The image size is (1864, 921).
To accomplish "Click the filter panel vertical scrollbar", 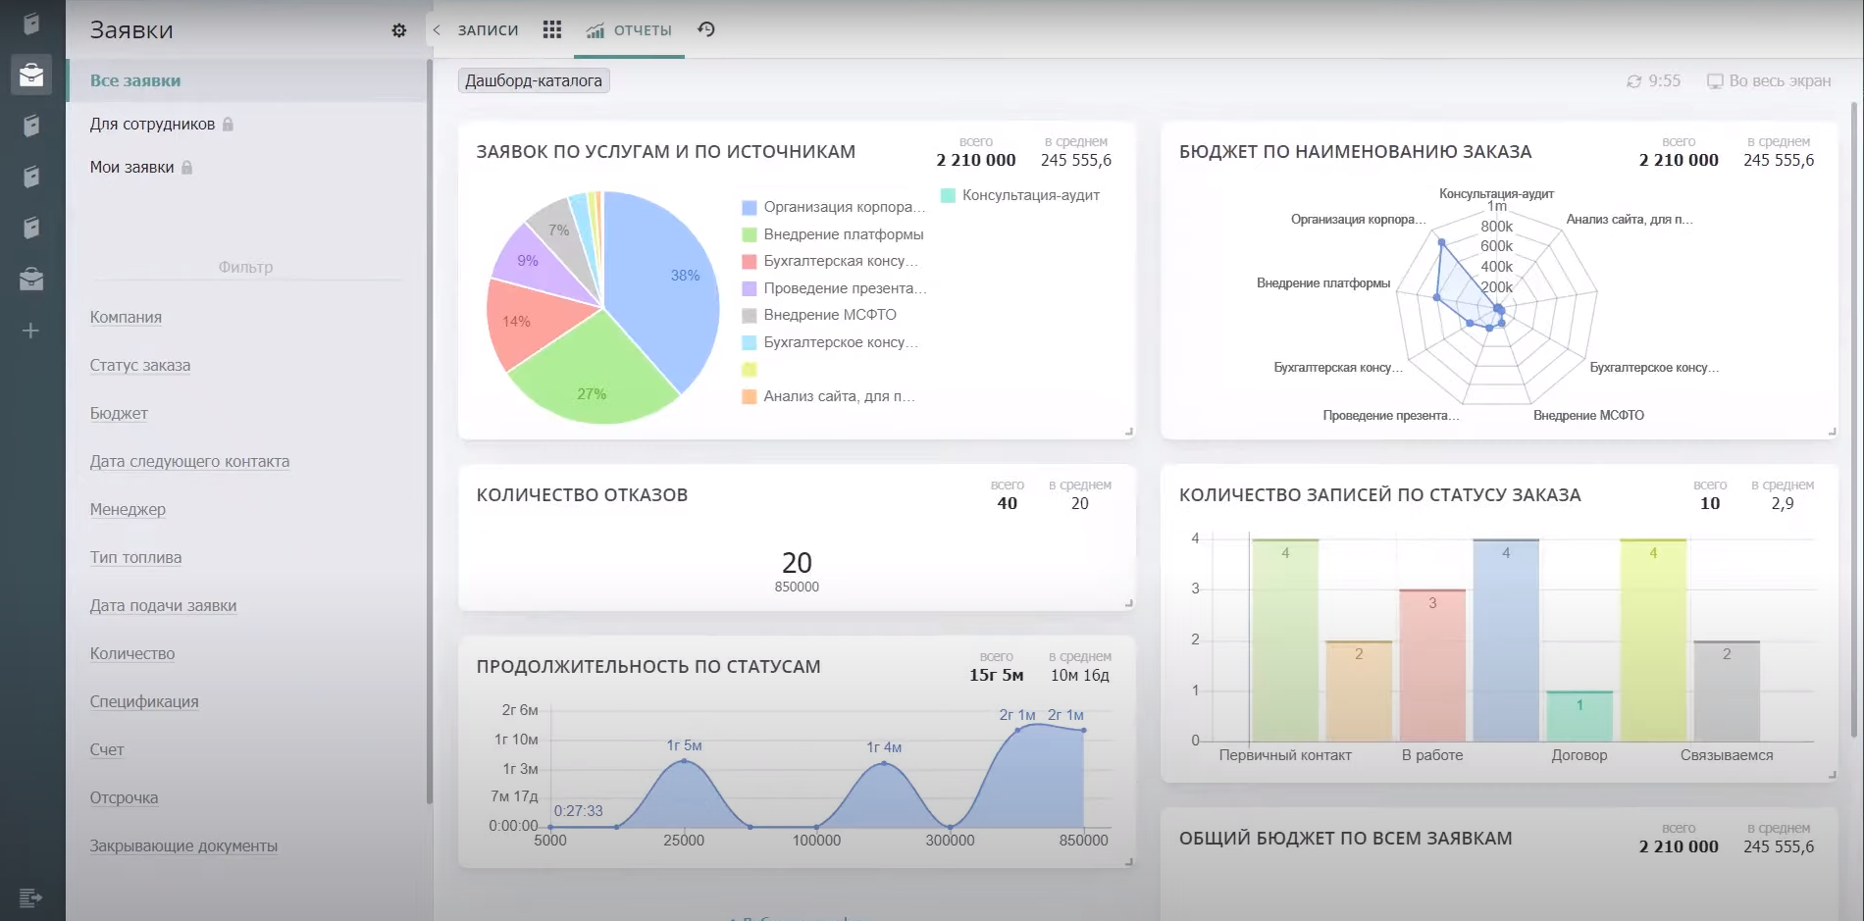I will (x=430, y=432).
